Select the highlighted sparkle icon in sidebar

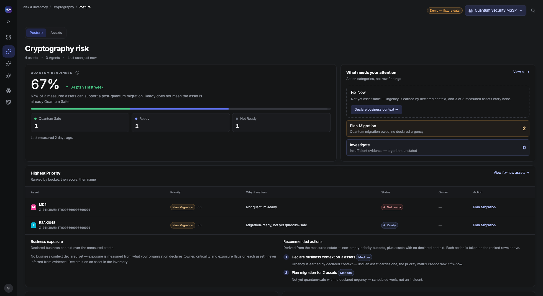tap(9, 51)
